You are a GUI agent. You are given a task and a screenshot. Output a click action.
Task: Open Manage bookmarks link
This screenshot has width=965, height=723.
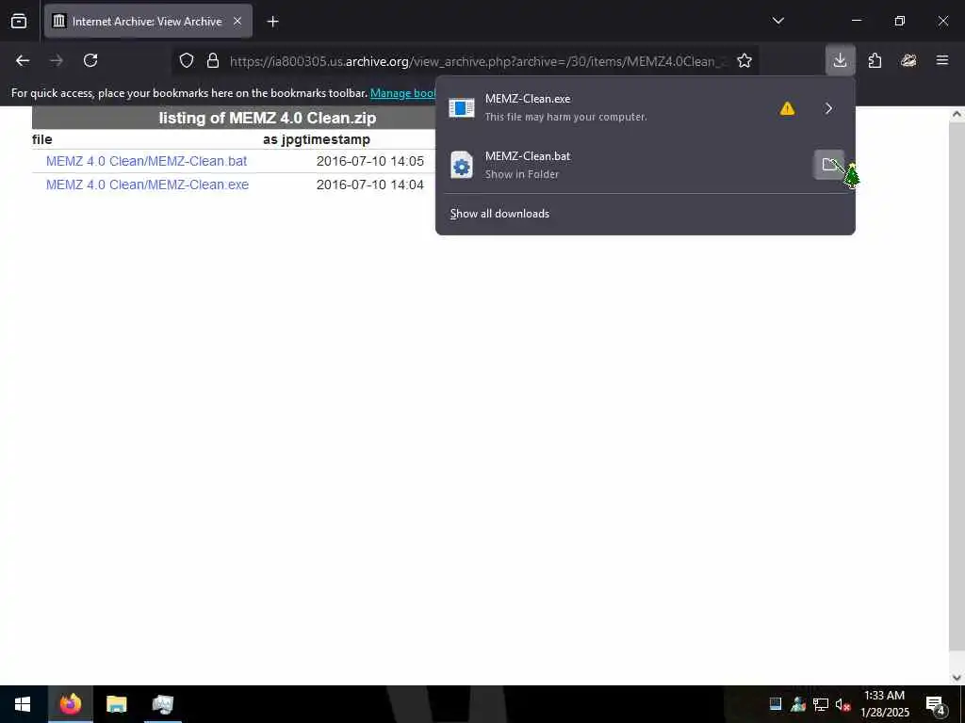pos(403,93)
